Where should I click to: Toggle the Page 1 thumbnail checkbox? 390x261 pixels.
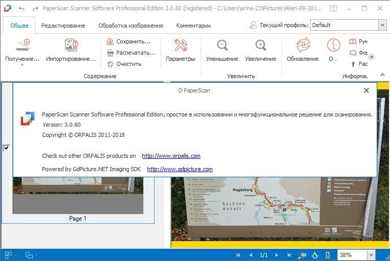[x=6, y=148]
